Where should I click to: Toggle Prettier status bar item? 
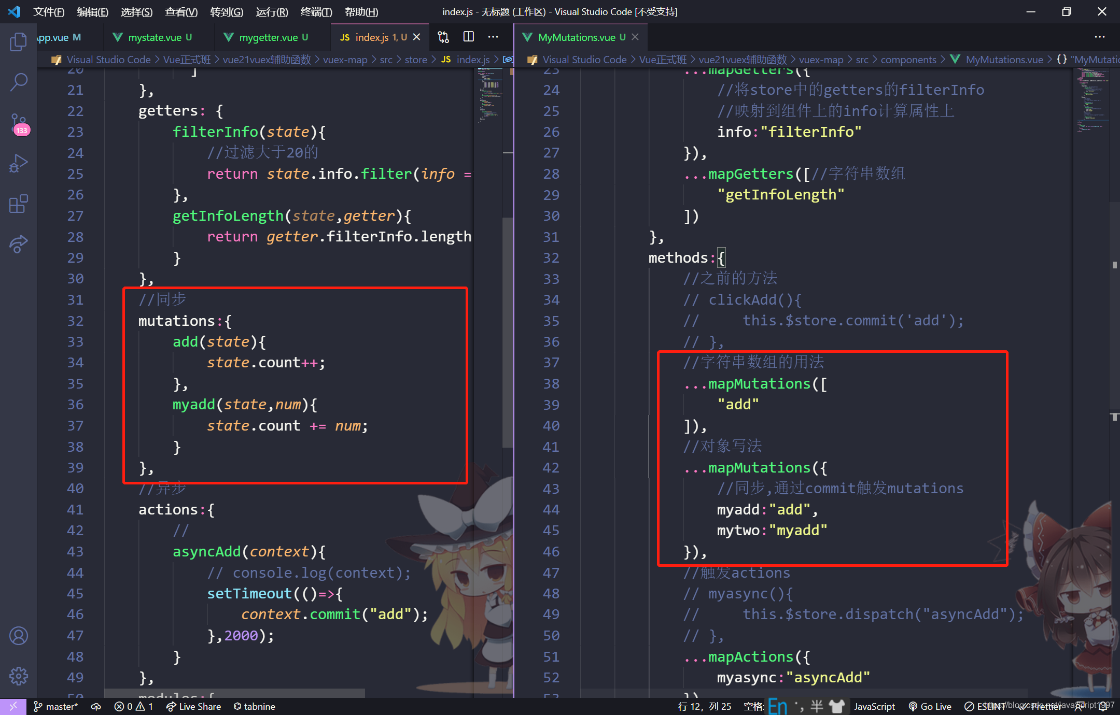(1042, 706)
